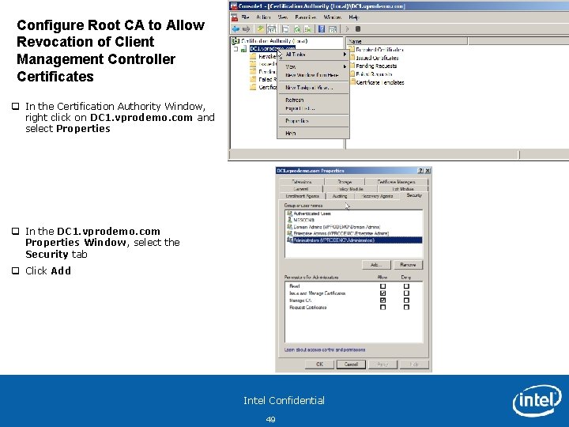Check Deny for Issue and Manage Certificates
The image size is (569, 427).
406,293
